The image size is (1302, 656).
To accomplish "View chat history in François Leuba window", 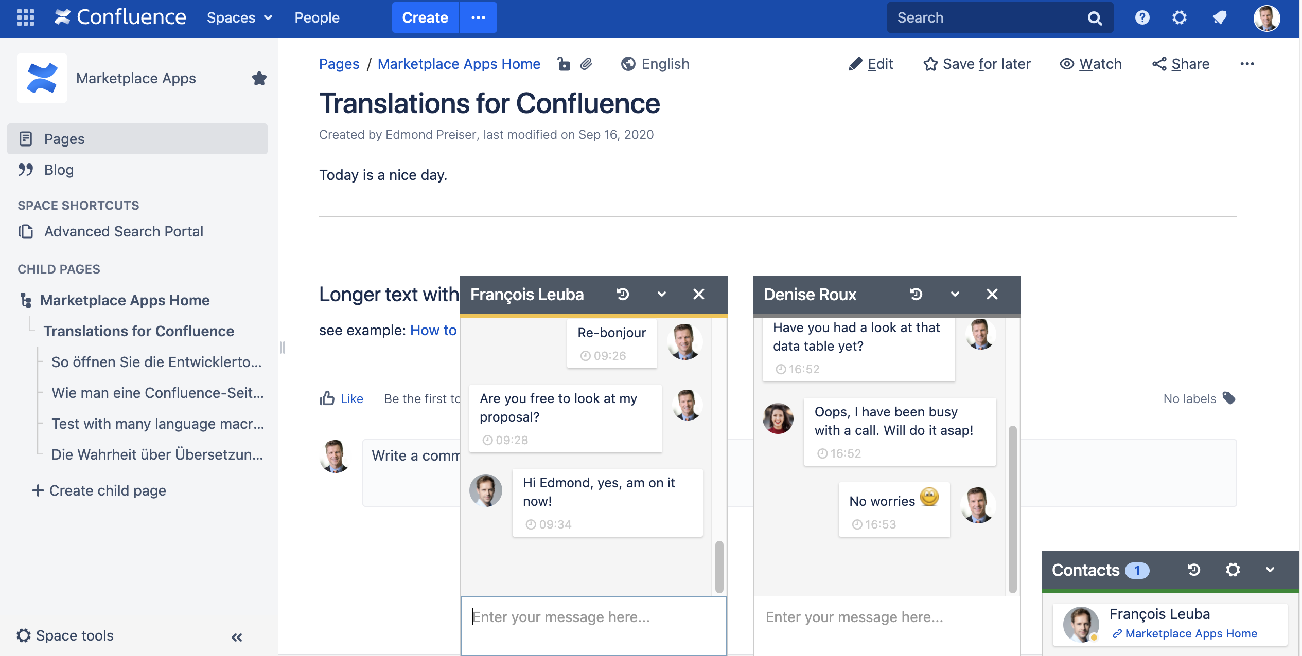I will 622,294.
